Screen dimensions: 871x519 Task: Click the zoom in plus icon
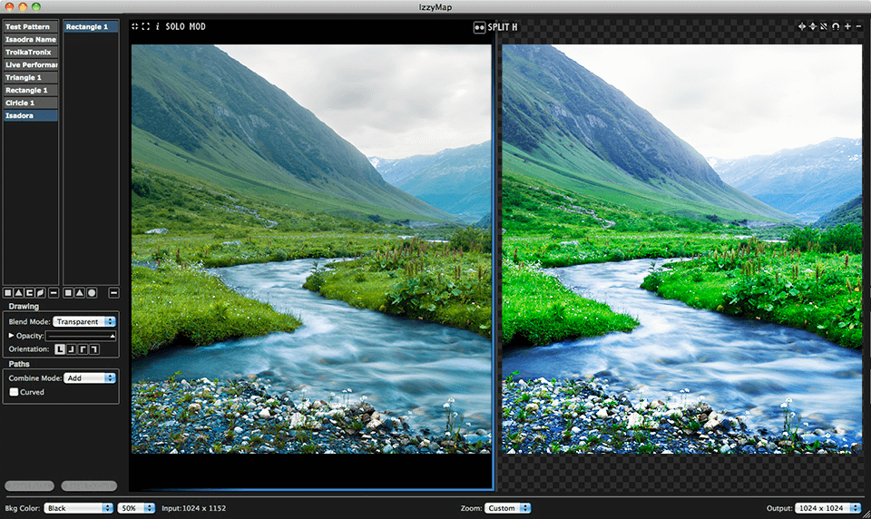tap(847, 26)
